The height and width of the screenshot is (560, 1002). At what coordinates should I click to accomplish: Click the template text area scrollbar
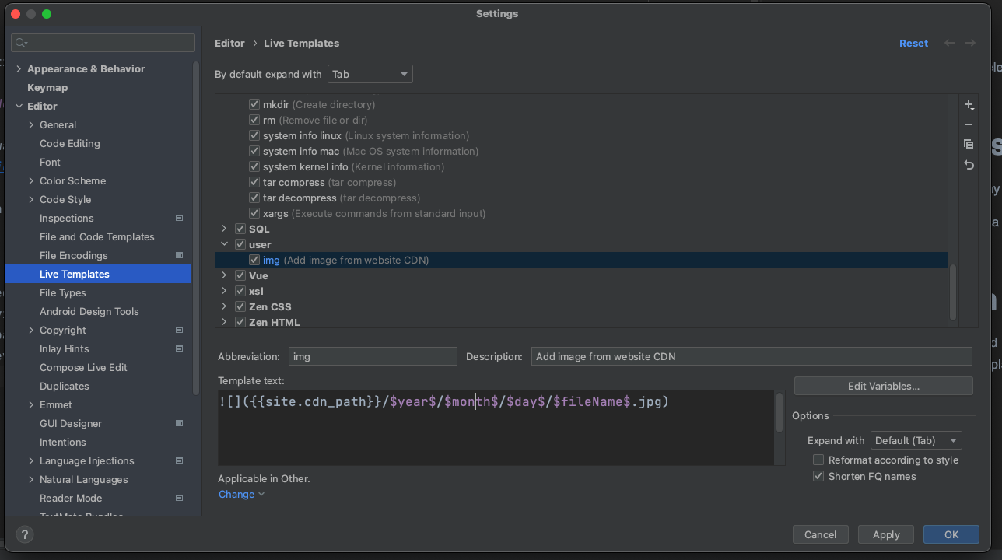780,412
